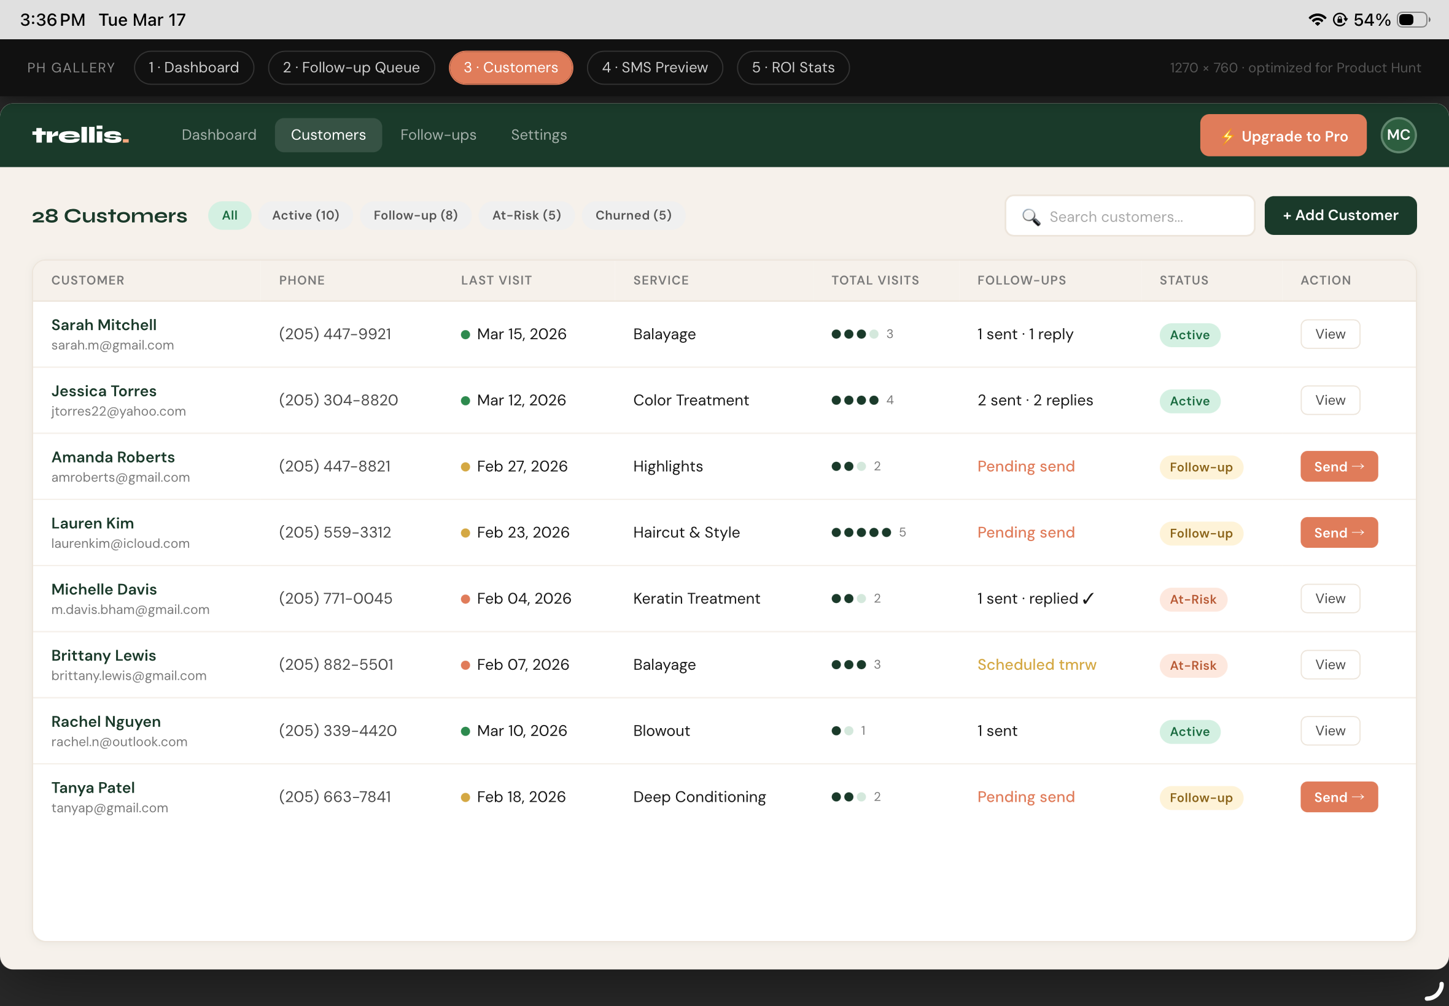Click Add Customer button
1449x1006 pixels.
(1339, 215)
